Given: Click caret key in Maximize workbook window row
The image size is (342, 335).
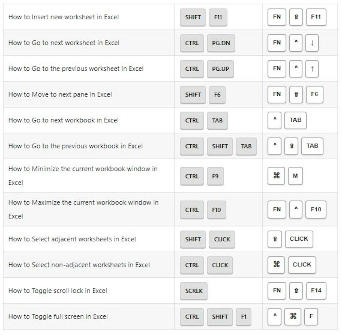Looking at the screenshot, I should click(x=296, y=210).
